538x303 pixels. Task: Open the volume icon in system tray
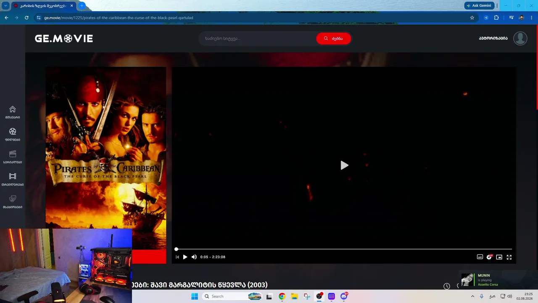point(510,296)
